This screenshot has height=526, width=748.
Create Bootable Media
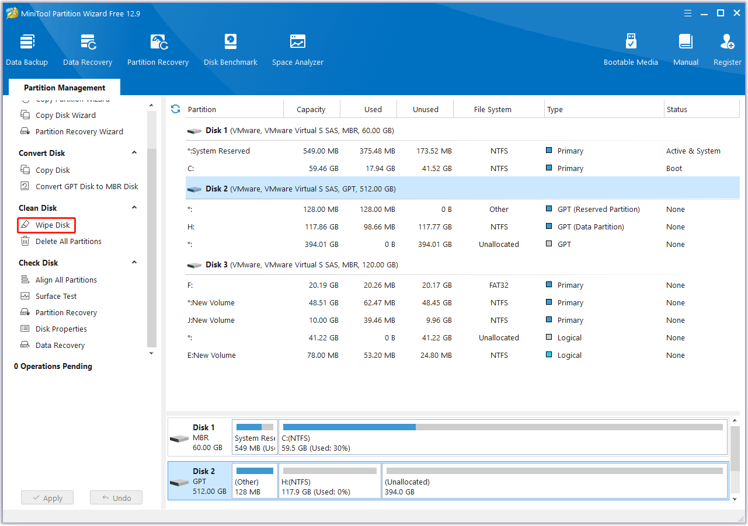coord(631,50)
